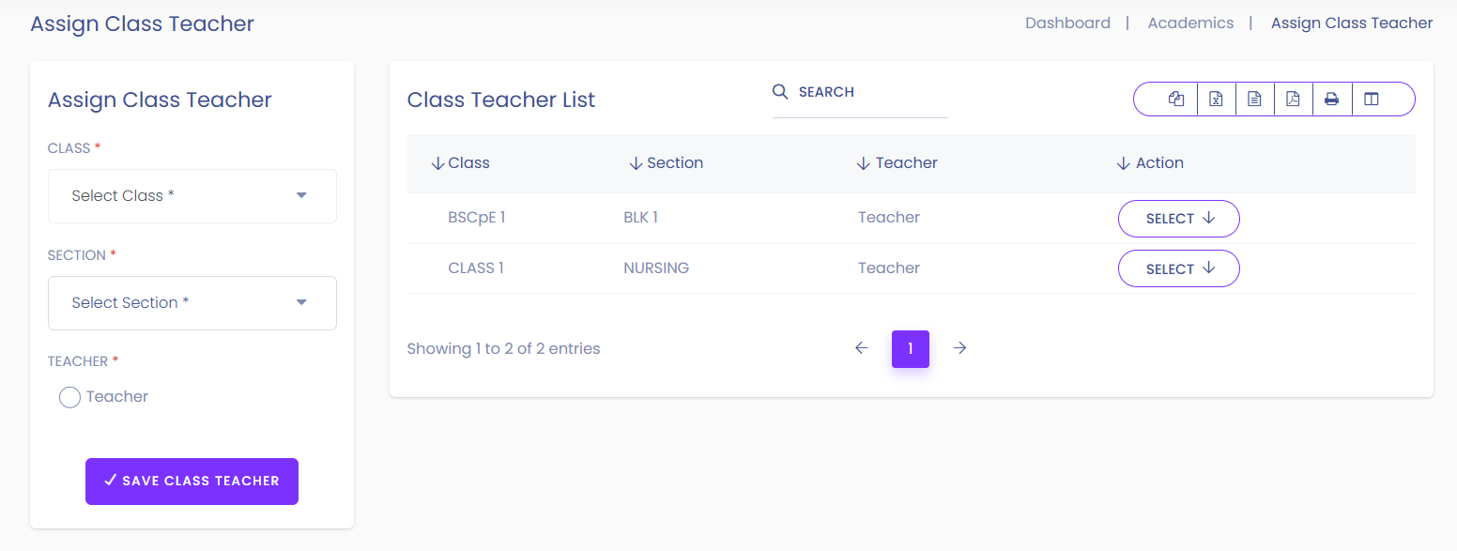Go to previous page arrow
Image resolution: width=1457 pixels, height=551 pixels.
tap(862, 348)
